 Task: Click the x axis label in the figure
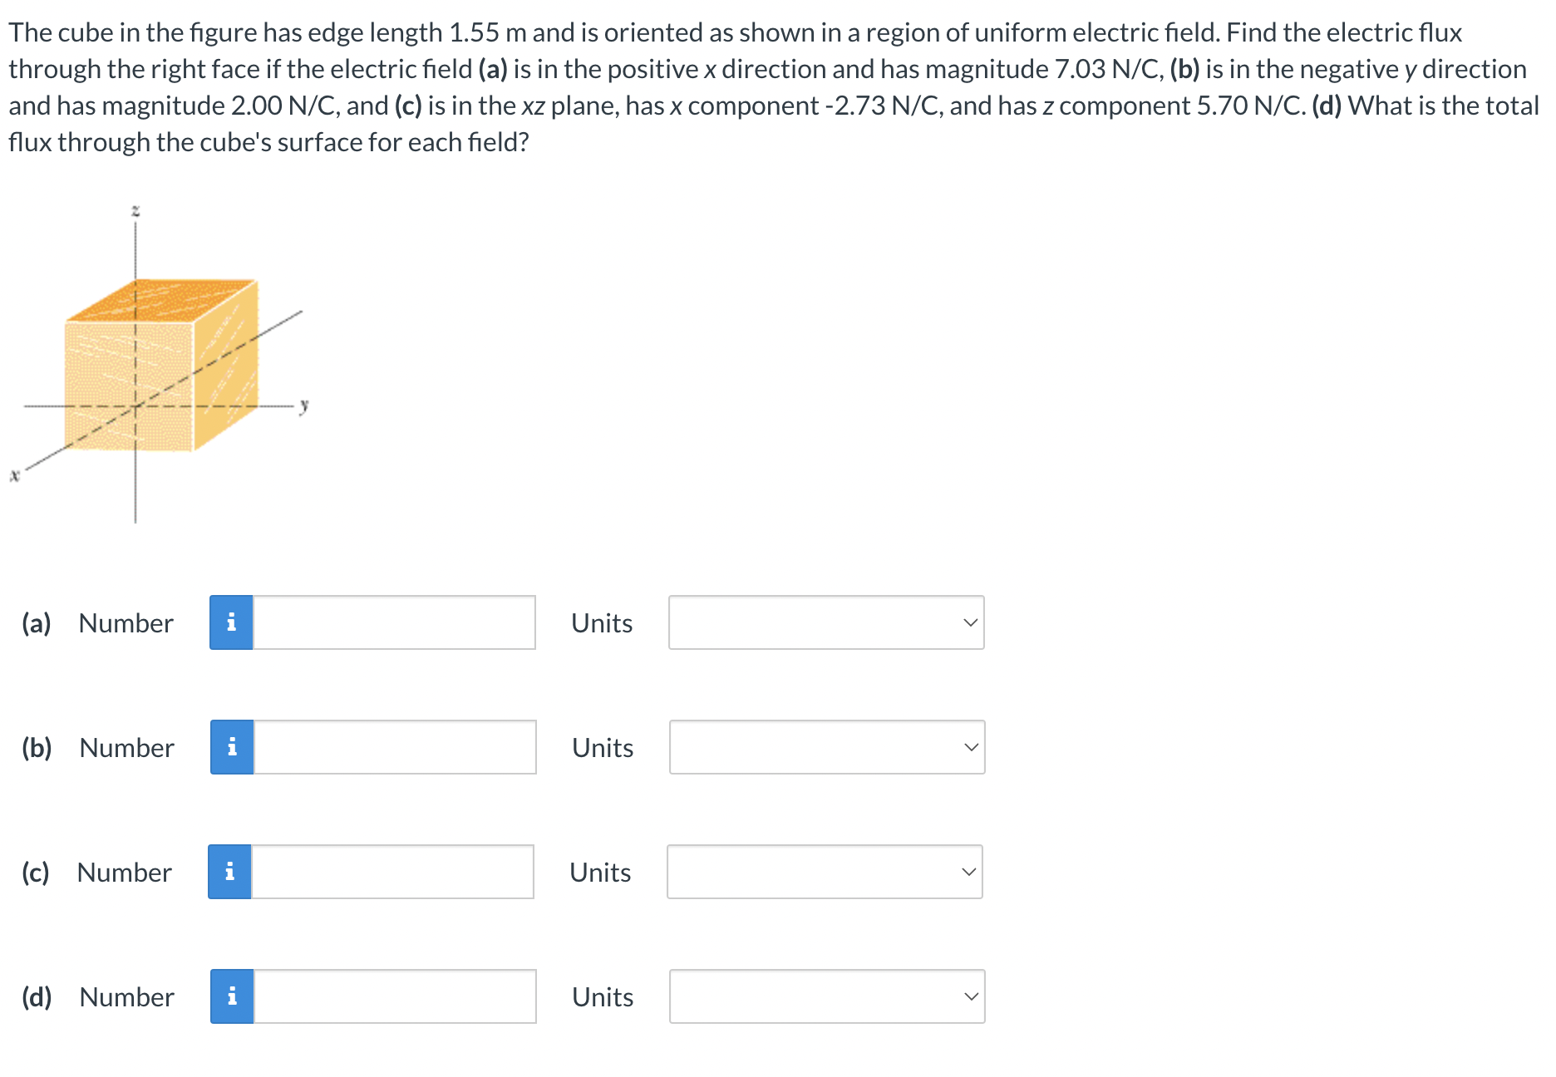tap(14, 476)
